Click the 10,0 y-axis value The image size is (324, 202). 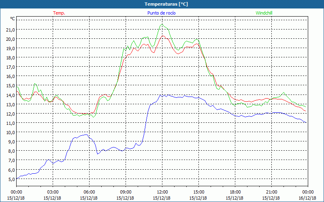11,133
